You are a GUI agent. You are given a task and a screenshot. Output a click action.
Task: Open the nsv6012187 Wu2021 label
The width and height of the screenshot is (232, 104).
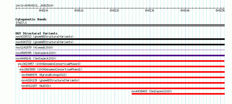click(36, 86)
